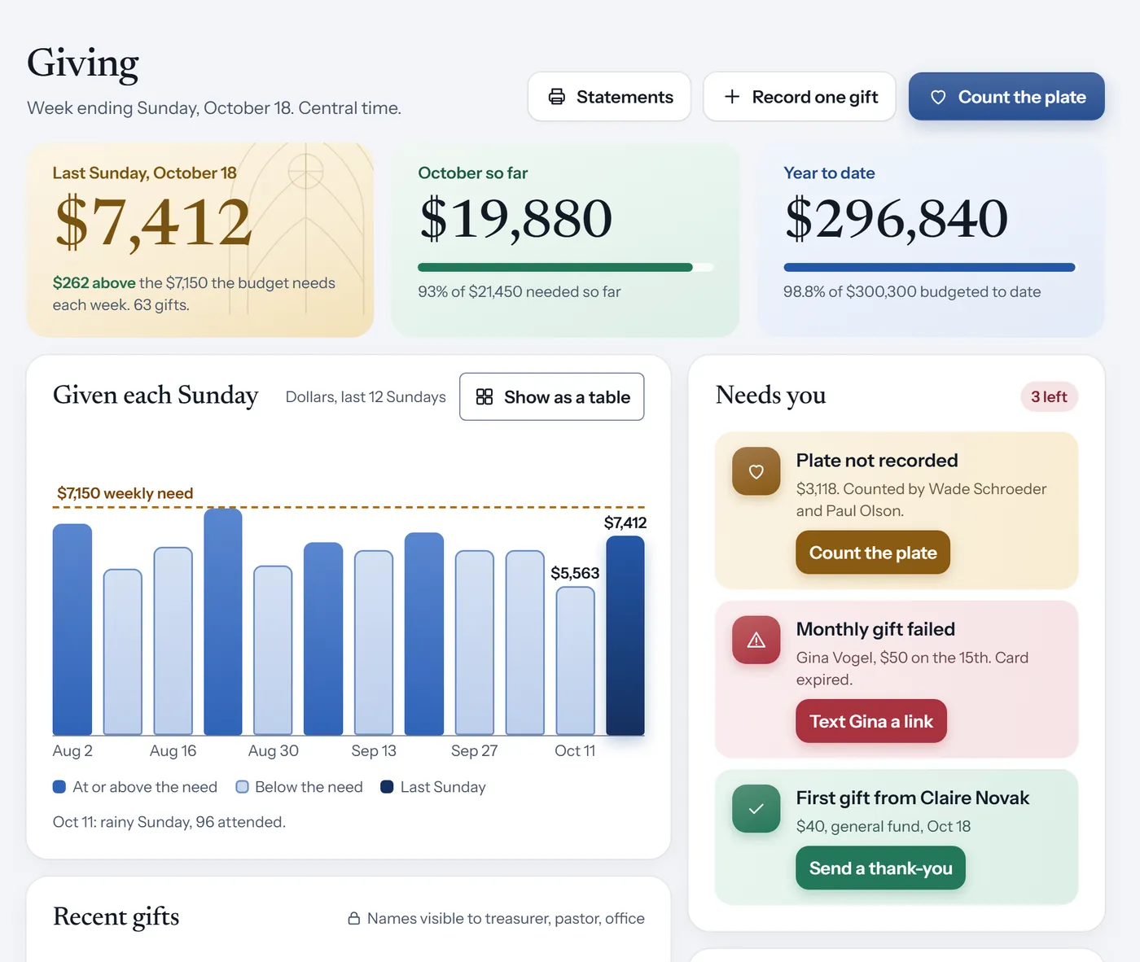This screenshot has height=962, width=1140.
Task: Click the Names visible to treasurer note
Action: coord(506,918)
